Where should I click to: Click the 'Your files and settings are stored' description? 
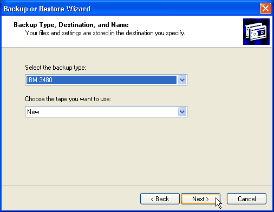pyautogui.click(x=105, y=33)
